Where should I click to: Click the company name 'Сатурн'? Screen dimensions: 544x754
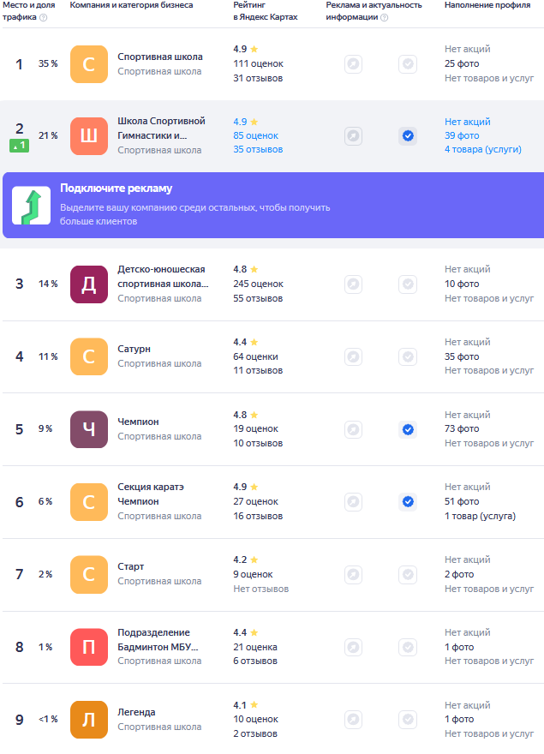coord(135,349)
